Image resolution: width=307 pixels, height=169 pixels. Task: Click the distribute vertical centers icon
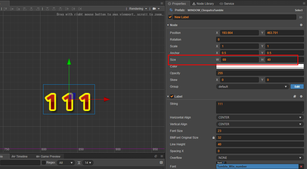tap(54, 9)
